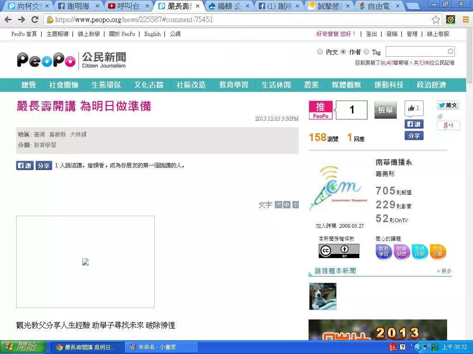
Task: Open the 文化古蹟 navigation category
Action: [x=149, y=85]
